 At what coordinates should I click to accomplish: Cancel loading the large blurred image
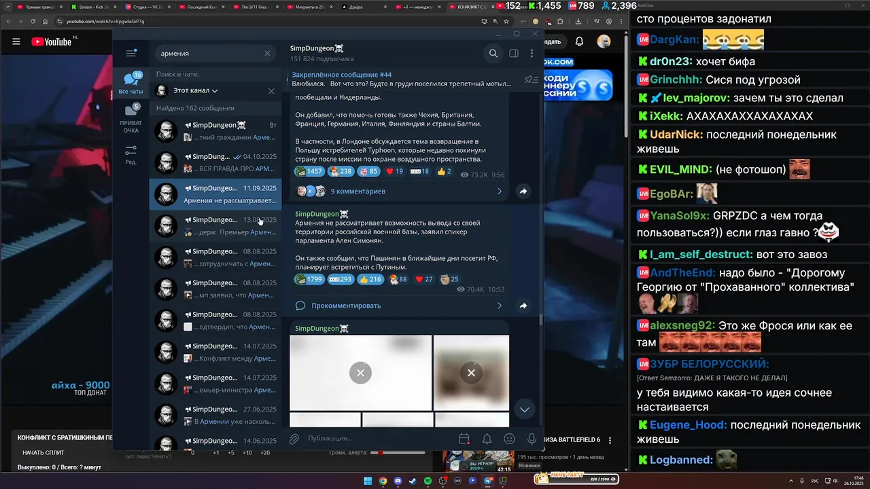(360, 372)
